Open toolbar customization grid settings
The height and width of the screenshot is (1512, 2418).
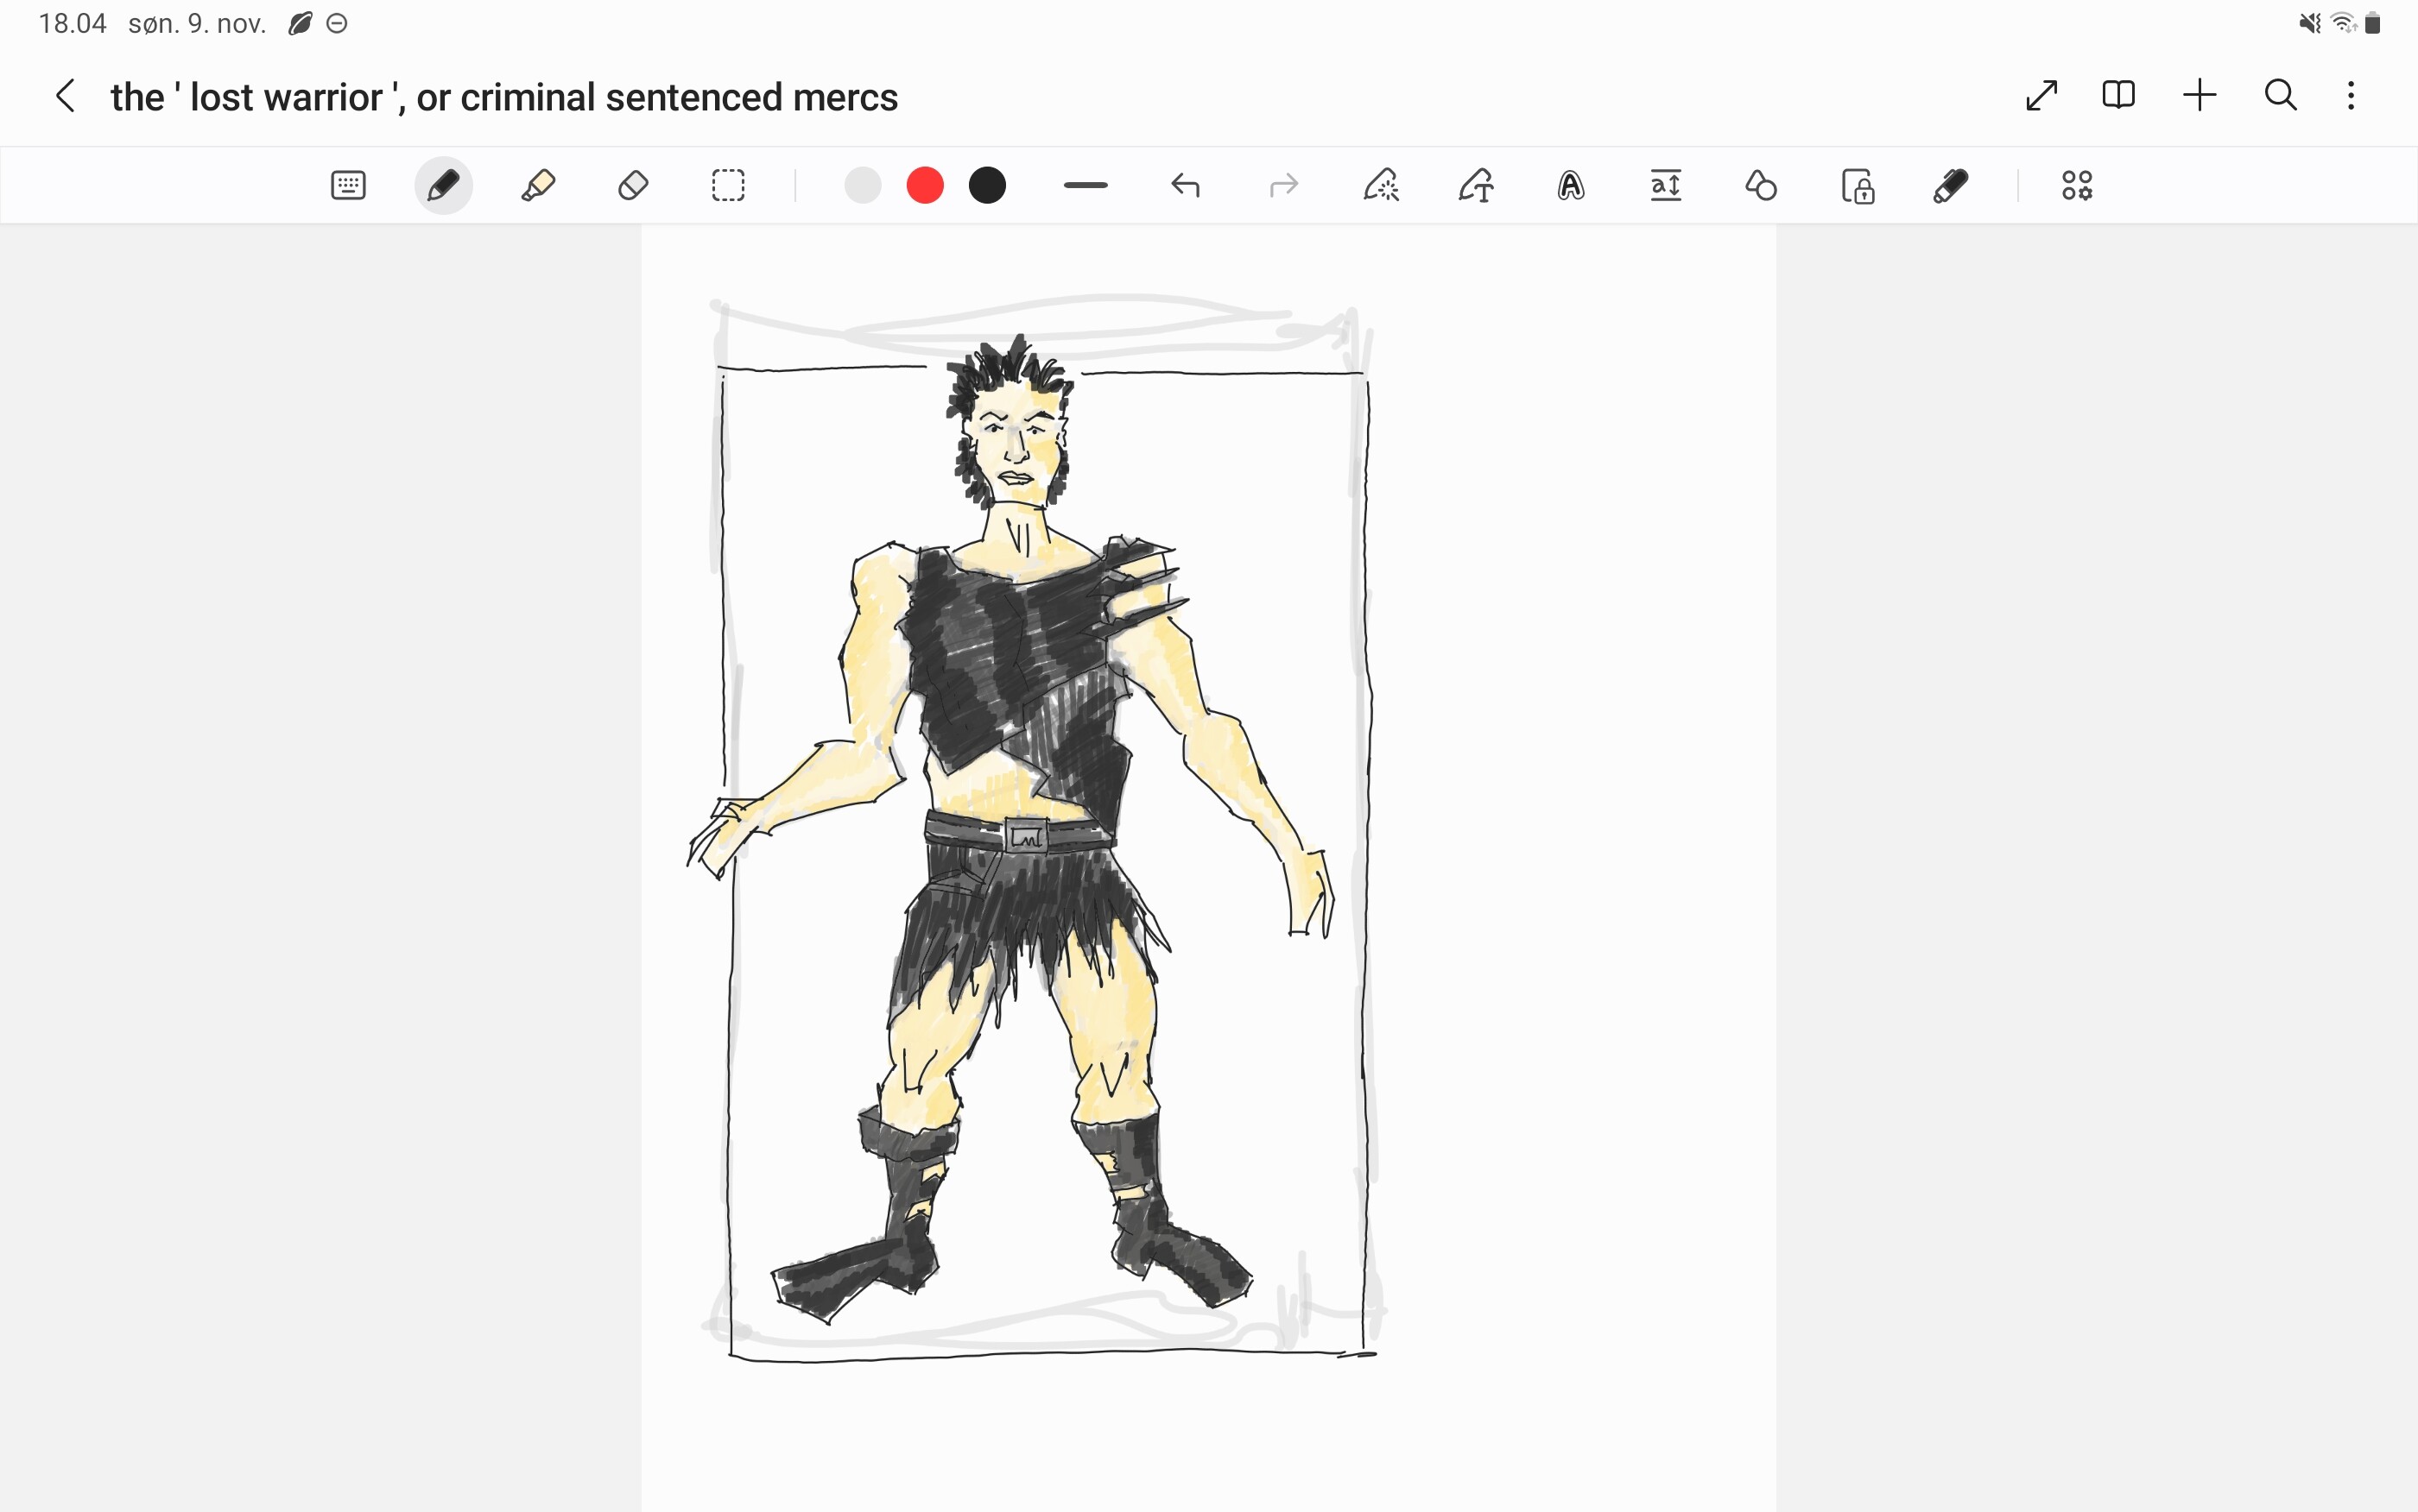(x=2077, y=186)
